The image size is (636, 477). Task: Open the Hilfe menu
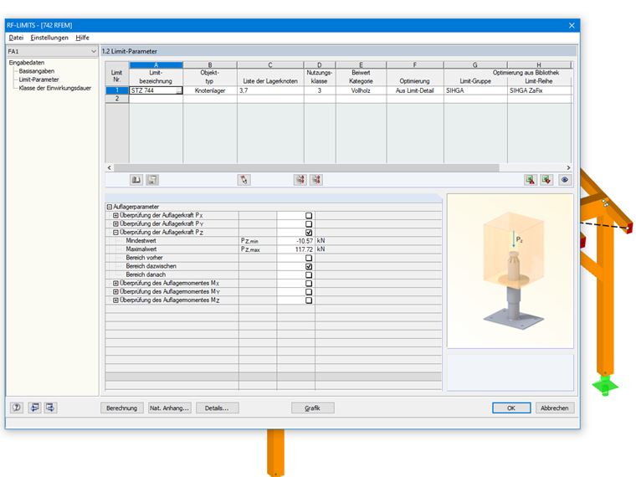coord(82,38)
